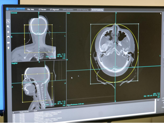Open the DRR Generation tab

tap(68, 10)
